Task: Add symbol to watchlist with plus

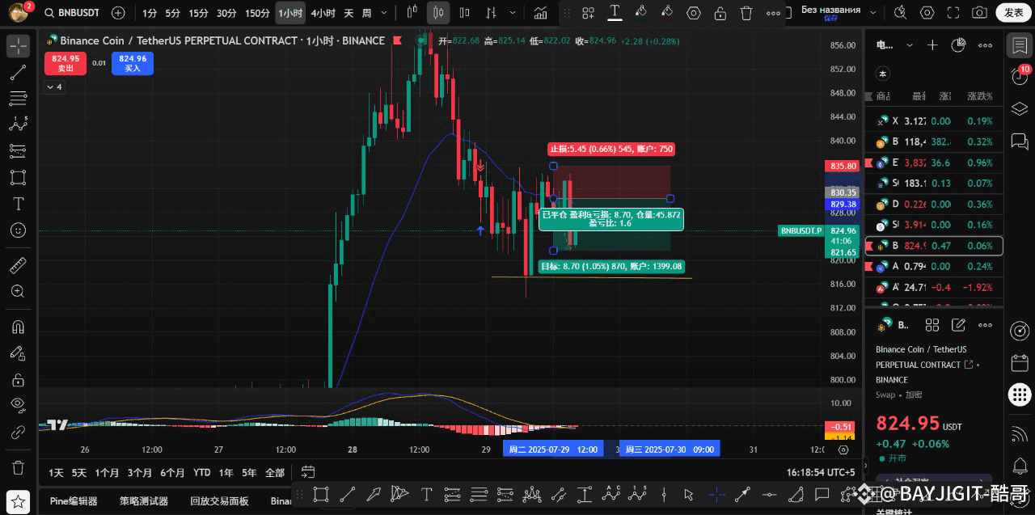Action: pos(932,46)
